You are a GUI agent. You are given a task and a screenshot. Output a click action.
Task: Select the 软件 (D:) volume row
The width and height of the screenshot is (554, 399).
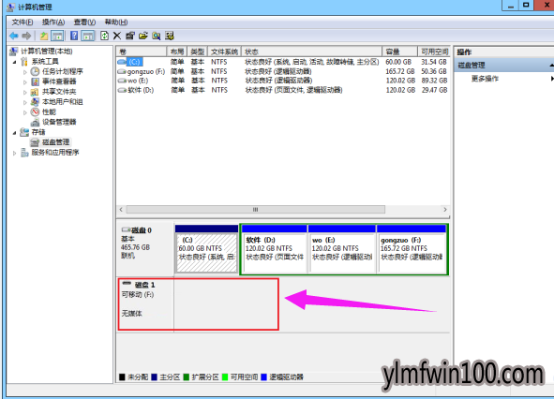pyautogui.click(x=283, y=90)
